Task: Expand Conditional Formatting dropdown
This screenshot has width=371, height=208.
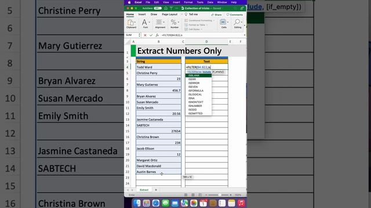Action: click(214, 21)
